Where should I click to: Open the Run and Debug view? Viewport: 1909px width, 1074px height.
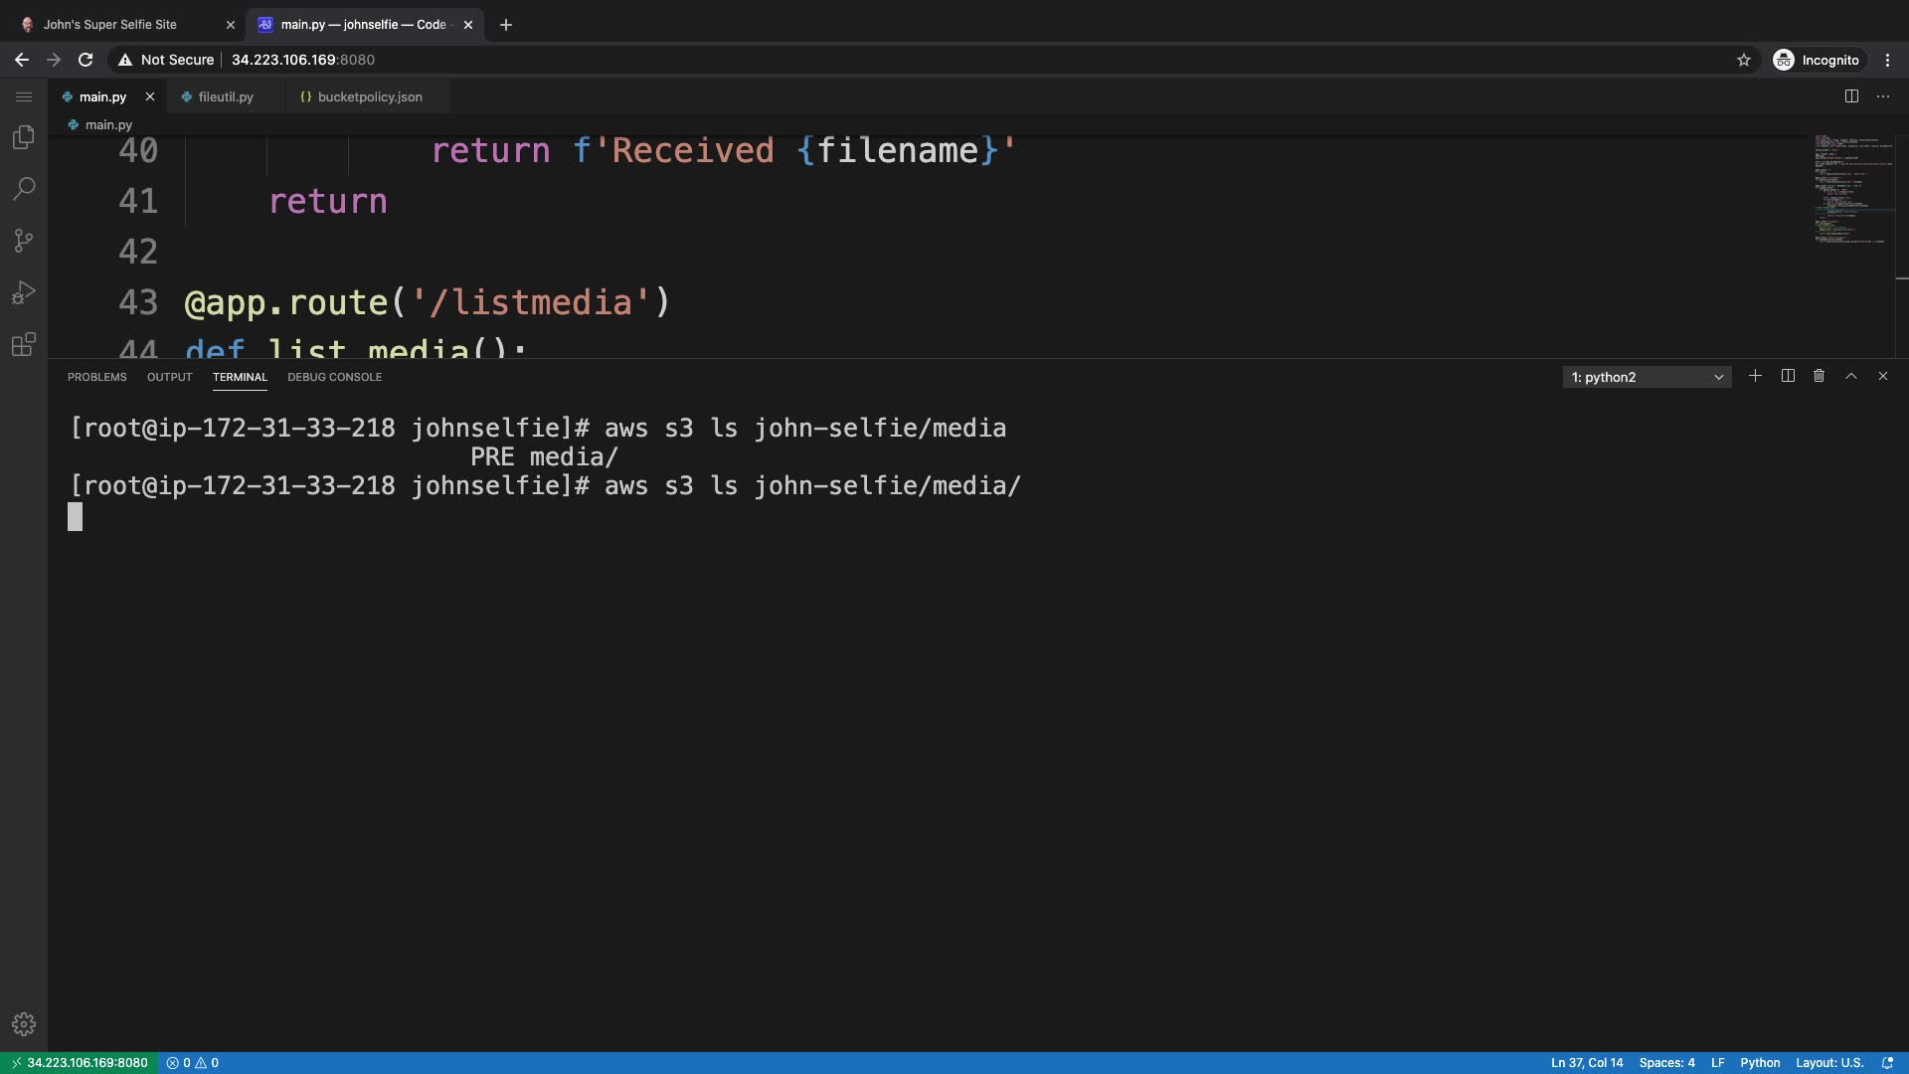click(x=24, y=292)
